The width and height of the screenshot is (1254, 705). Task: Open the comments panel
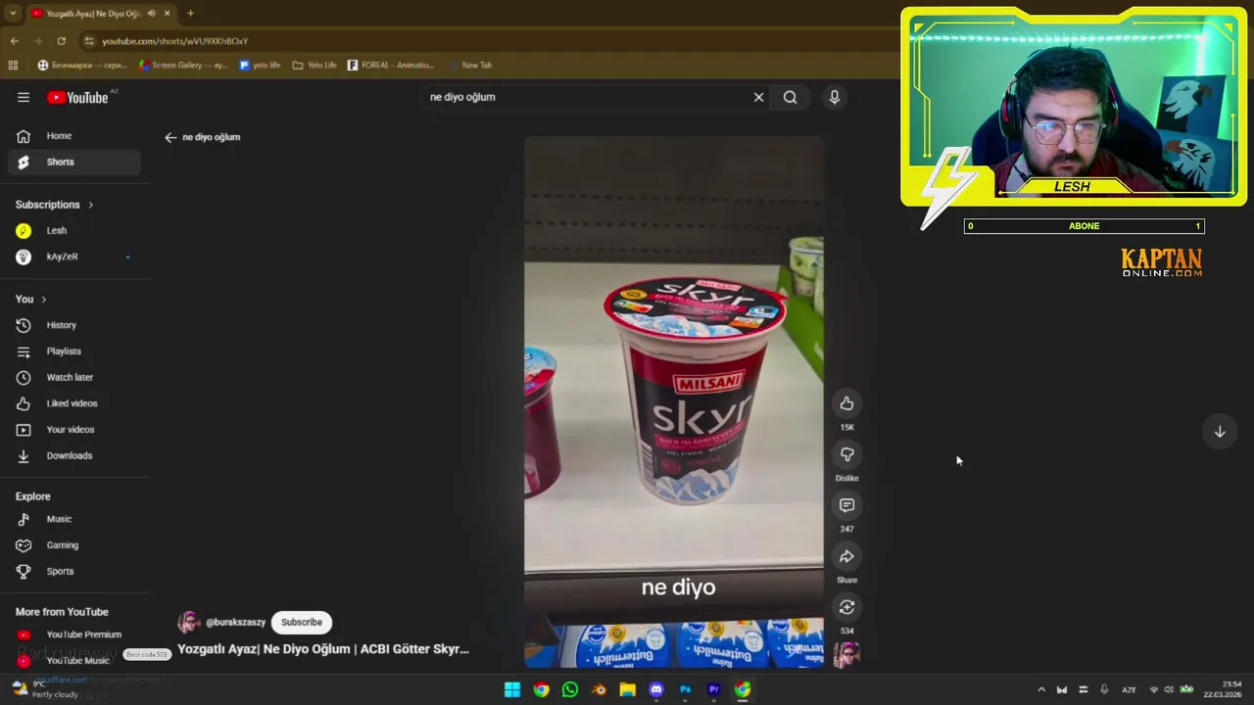(x=846, y=505)
